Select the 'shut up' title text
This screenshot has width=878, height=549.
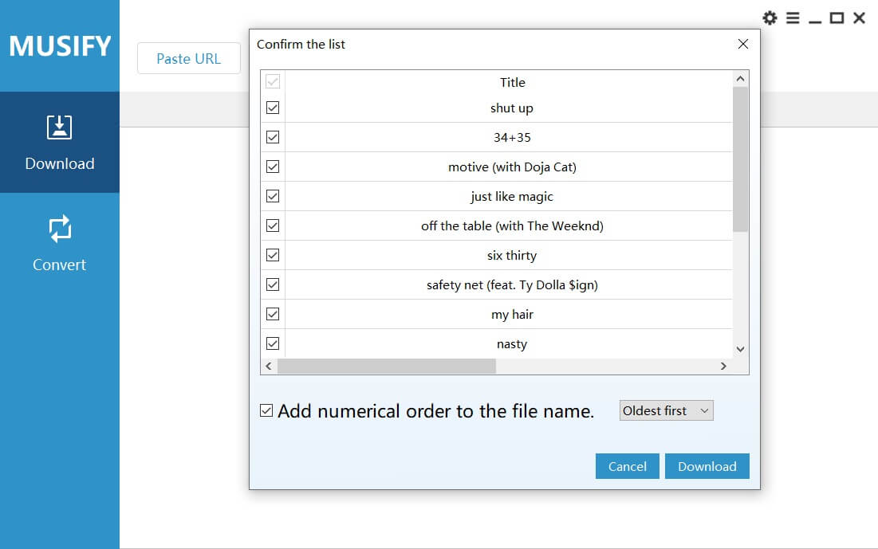(512, 108)
